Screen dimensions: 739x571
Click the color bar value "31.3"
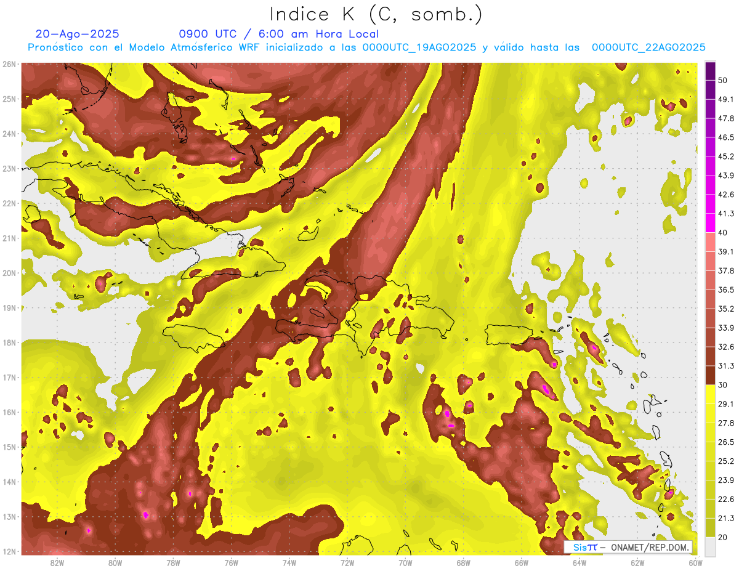coord(726,366)
